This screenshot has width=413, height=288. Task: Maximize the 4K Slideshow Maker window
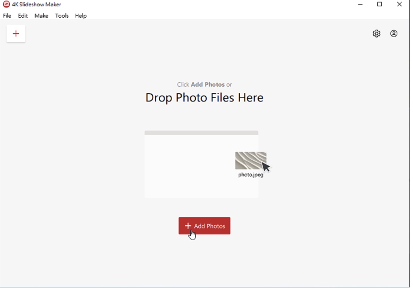[380, 4]
